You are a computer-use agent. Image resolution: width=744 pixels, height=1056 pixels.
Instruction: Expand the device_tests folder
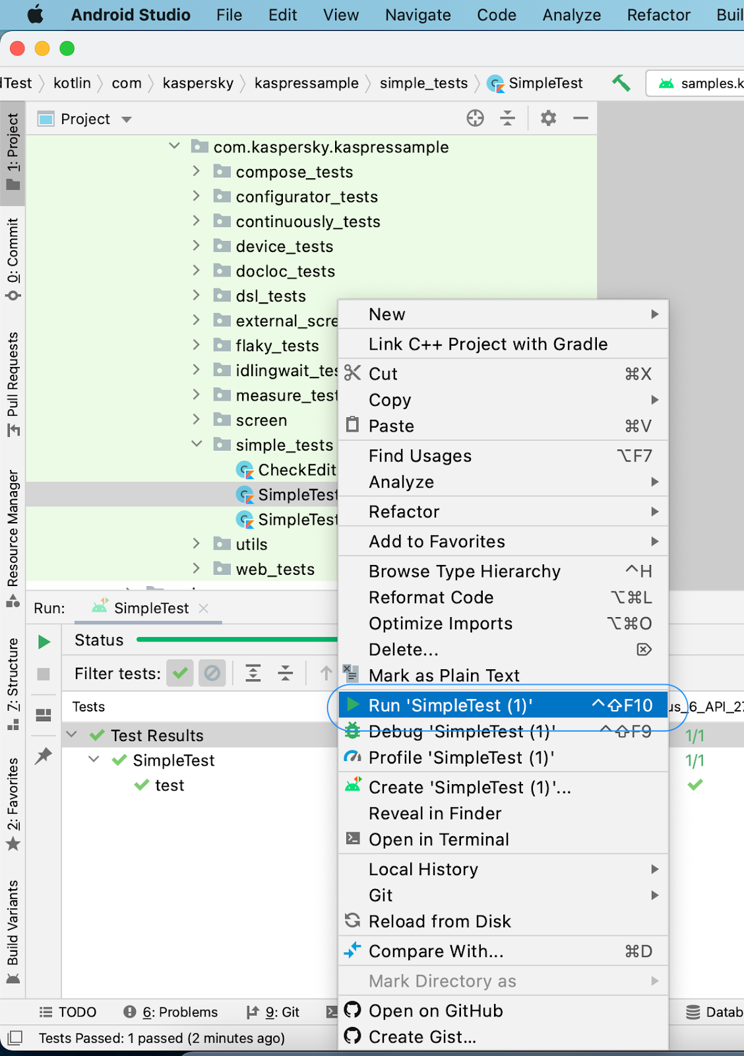coord(196,246)
